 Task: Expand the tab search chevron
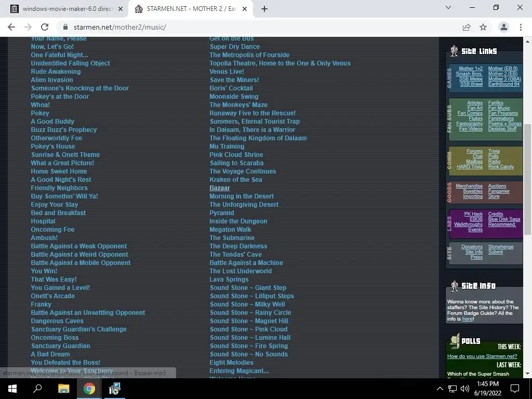(x=448, y=7)
